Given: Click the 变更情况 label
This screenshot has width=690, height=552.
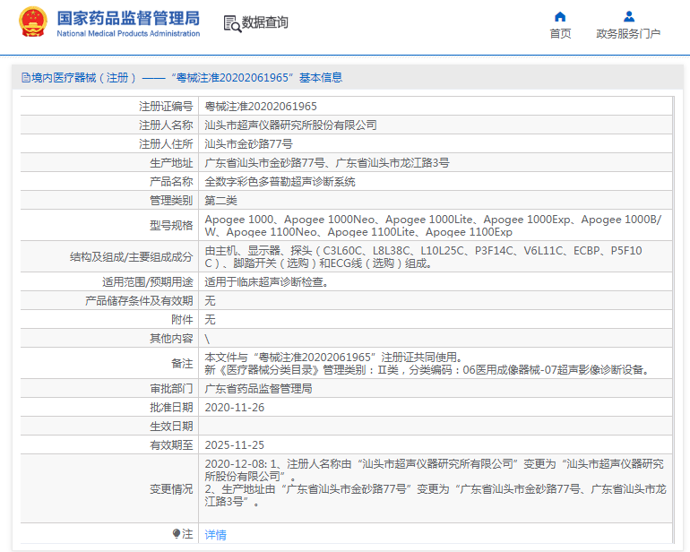Looking at the screenshot, I should (171, 489).
